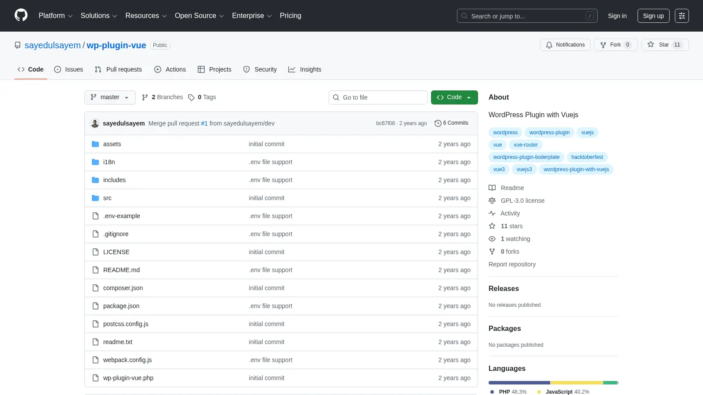
Task: Click the LICENSE file icon
Action: pyautogui.click(x=95, y=252)
